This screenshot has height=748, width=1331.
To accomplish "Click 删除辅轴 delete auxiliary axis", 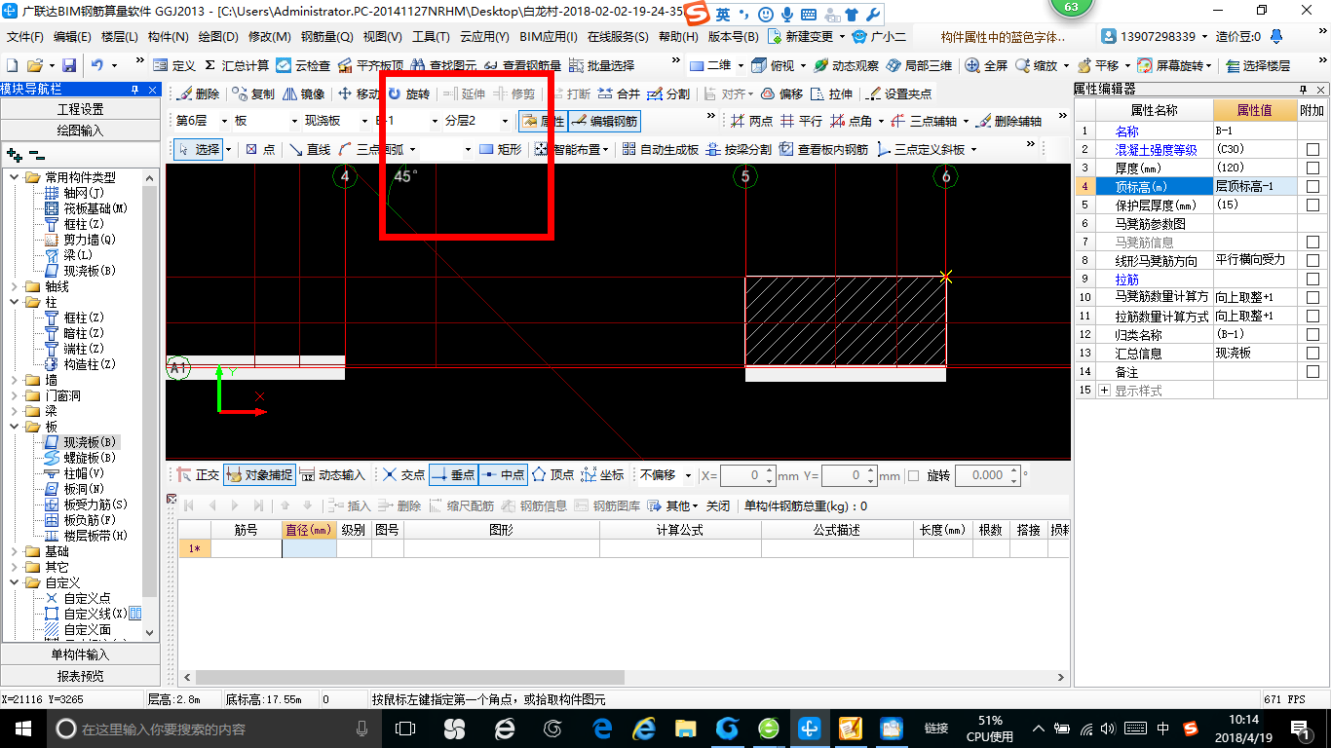I will (x=1009, y=121).
